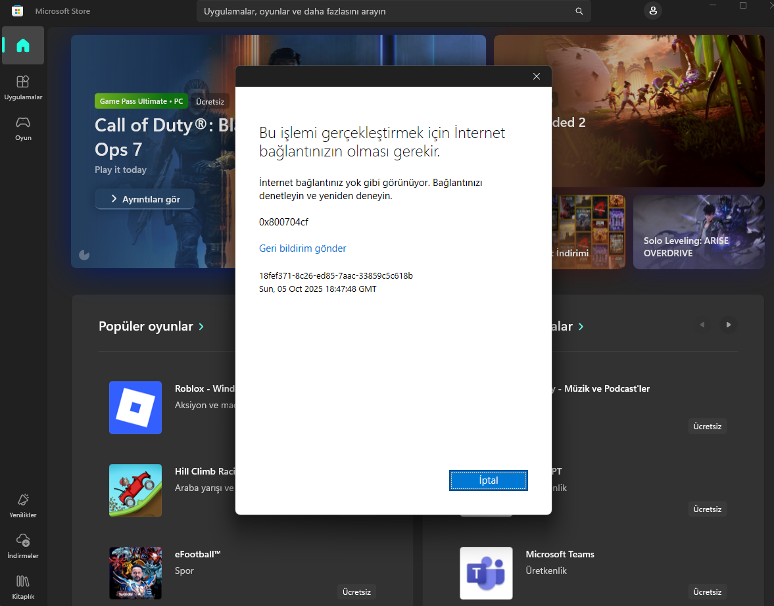Click Hill Climb Racing title text
774x606 pixels.
[205, 471]
